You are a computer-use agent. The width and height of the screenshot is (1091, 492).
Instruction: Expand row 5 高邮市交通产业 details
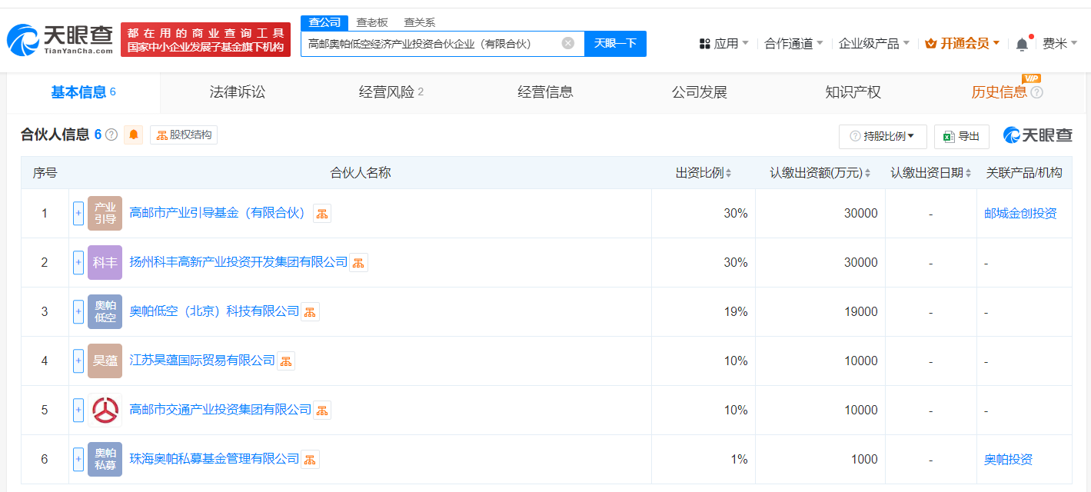tap(78, 410)
